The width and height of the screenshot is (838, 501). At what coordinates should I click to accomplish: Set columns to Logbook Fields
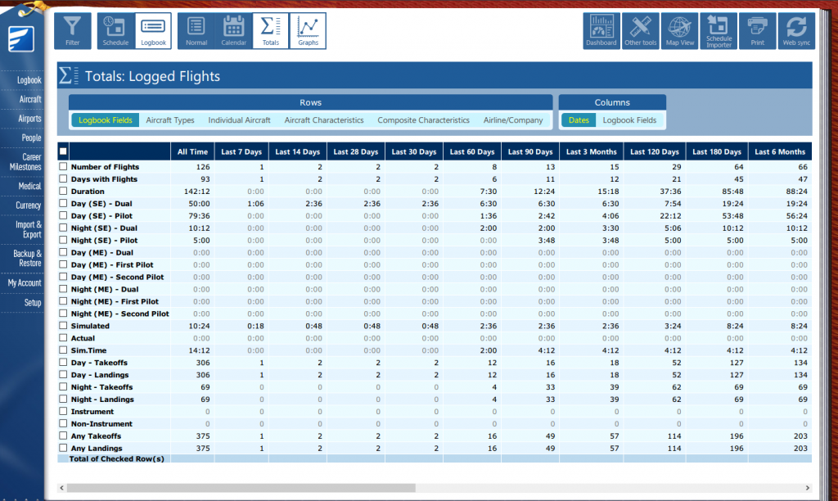point(629,120)
